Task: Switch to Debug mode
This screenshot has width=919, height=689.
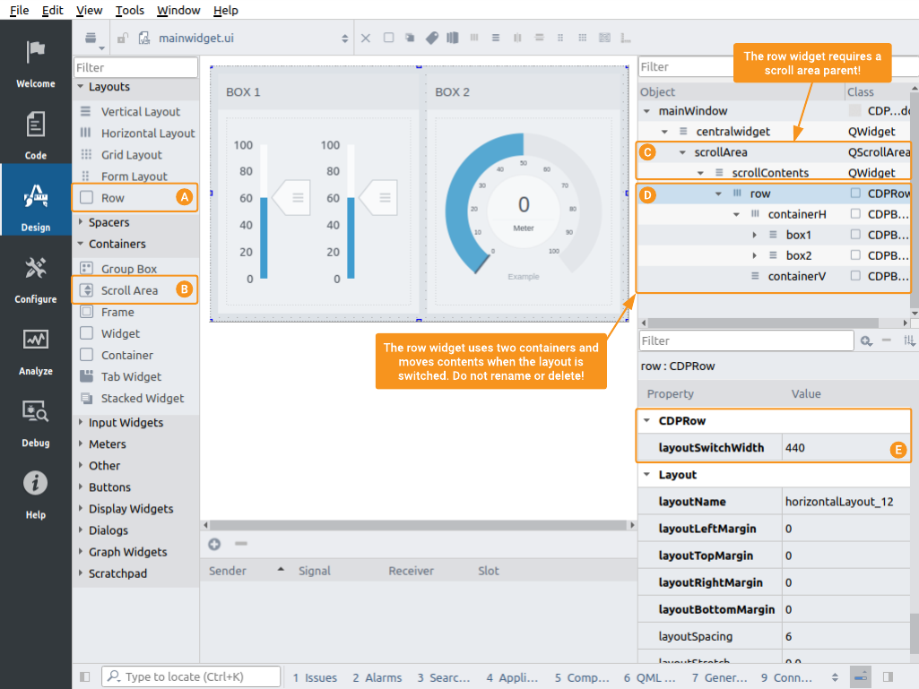Action: (36, 422)
